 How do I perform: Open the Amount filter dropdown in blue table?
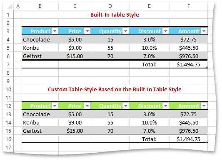[204, 31]
